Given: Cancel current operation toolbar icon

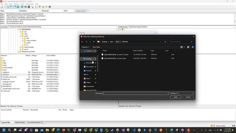Looking at the screenshot, I should click(x=29, y=7).
